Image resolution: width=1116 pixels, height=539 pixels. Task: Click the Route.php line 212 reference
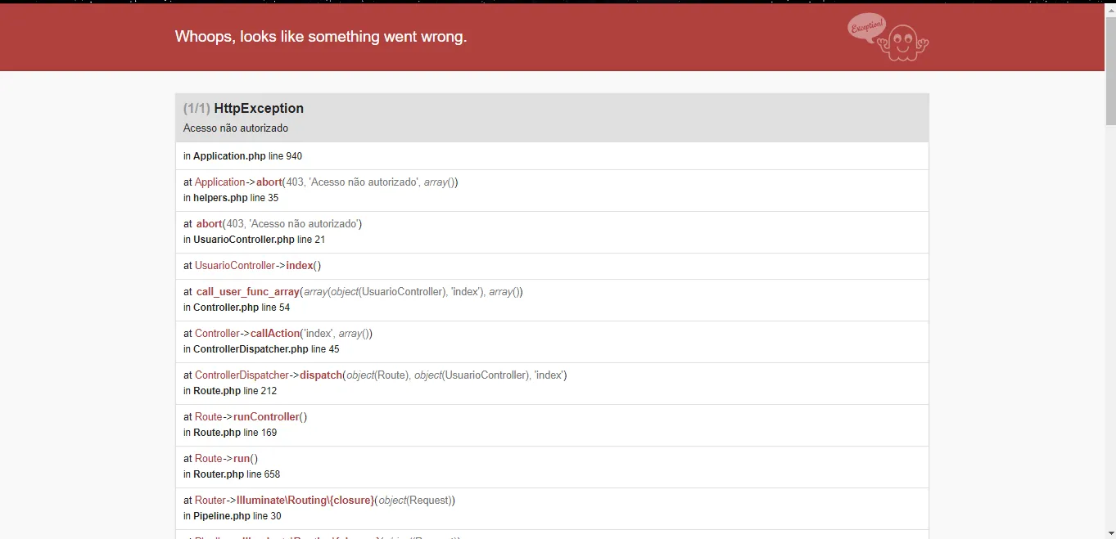(230, 391)
